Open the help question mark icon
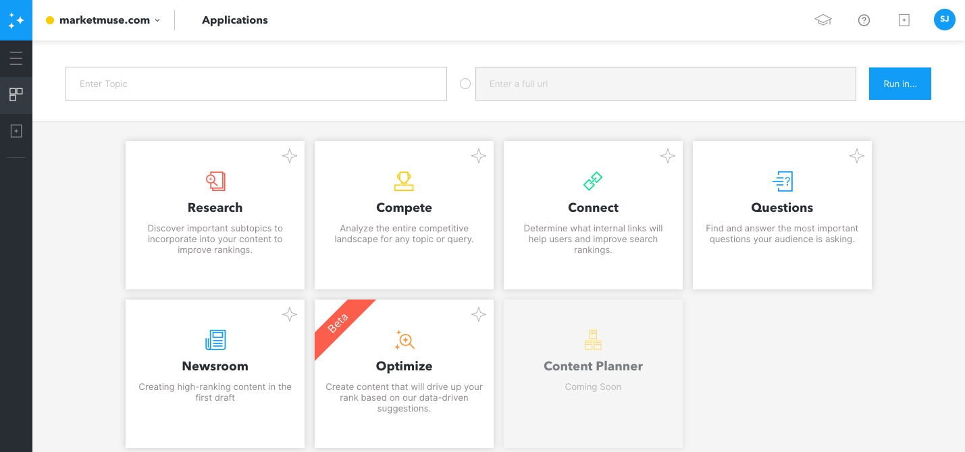 tap(864, 20)
